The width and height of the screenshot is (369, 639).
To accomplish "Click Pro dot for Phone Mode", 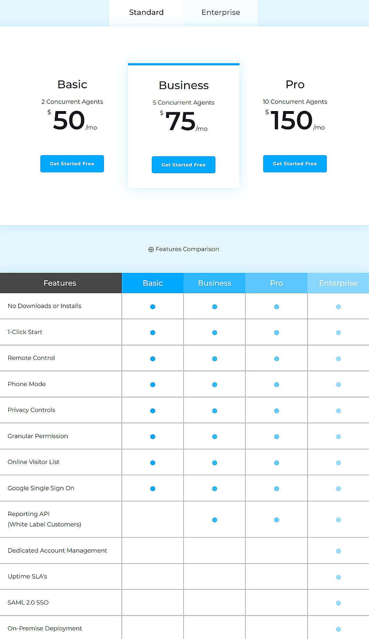I will coord(277,385).
